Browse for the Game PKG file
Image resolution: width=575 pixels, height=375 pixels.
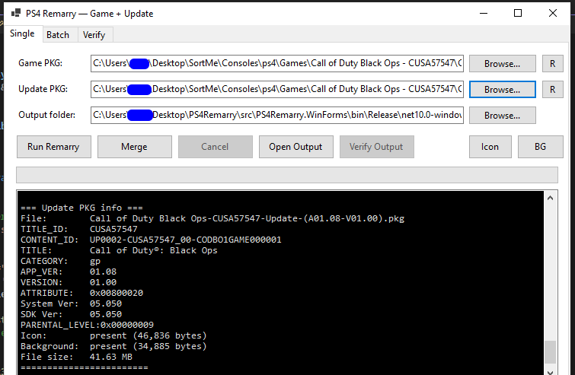pyautogui.click(x=503, y=64)
